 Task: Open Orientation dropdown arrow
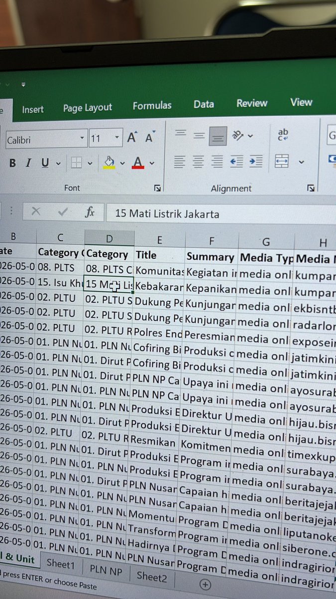point(250,135)
